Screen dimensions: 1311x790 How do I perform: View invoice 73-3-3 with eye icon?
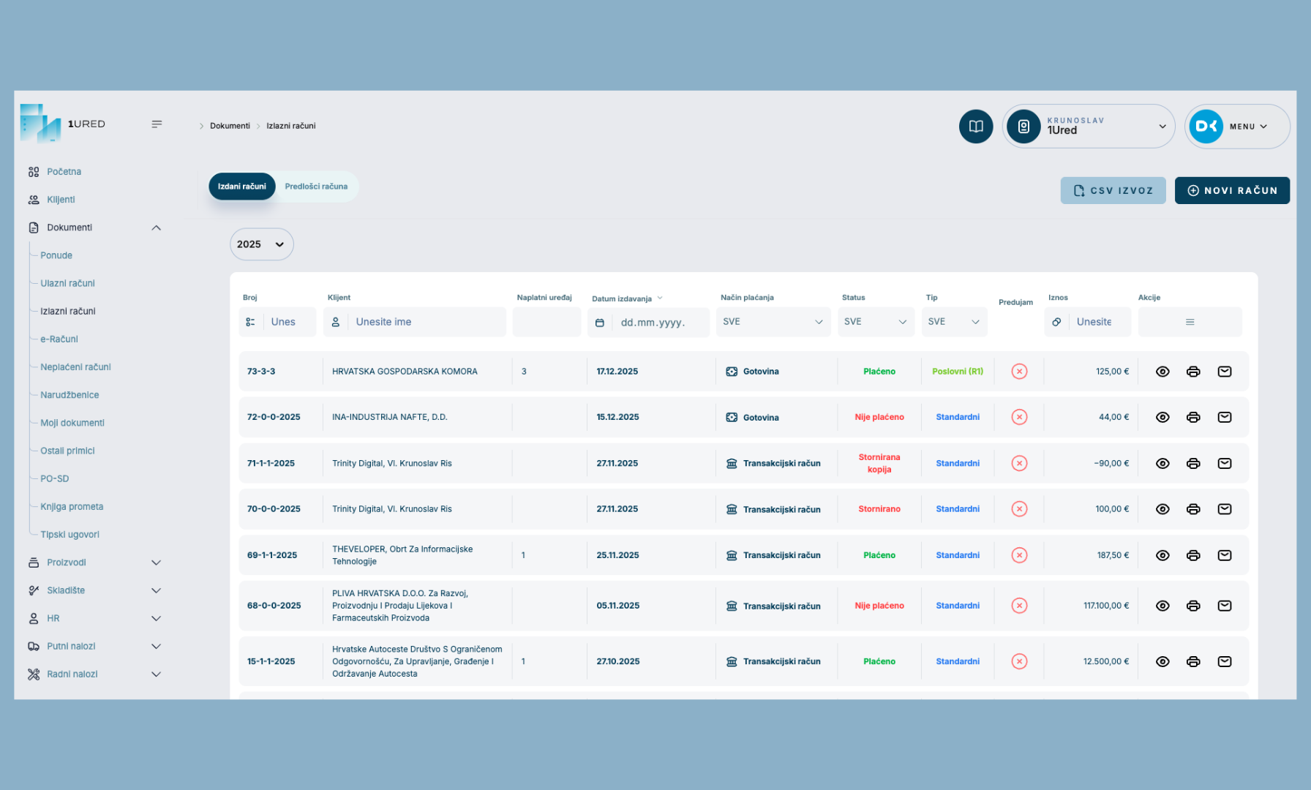point(1162,372)
